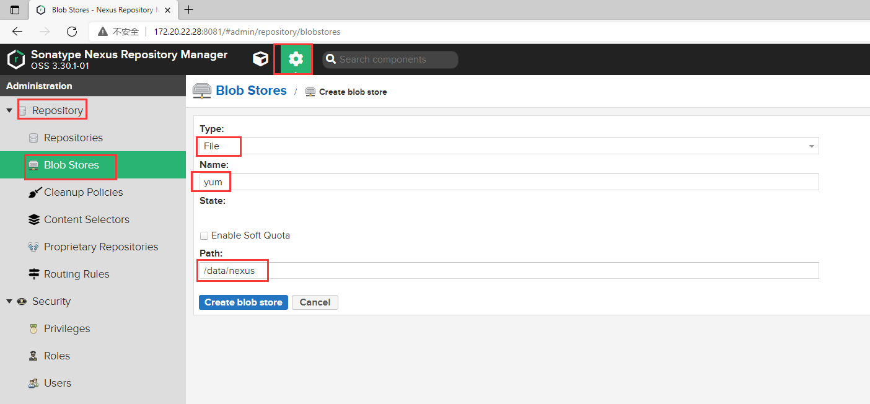Click the Routing Rules signpost icon
The width and height of the screenshot is (870, 404).
pyautogui.click(x=34, y=274)
